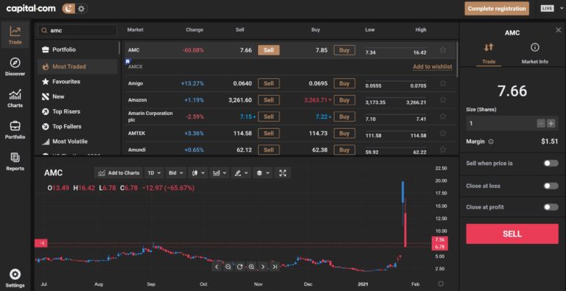Viewport: 566px width, 291px height.
Task: Click the Complete registration button
Action: pyautogui.click(x=497, y=8)
